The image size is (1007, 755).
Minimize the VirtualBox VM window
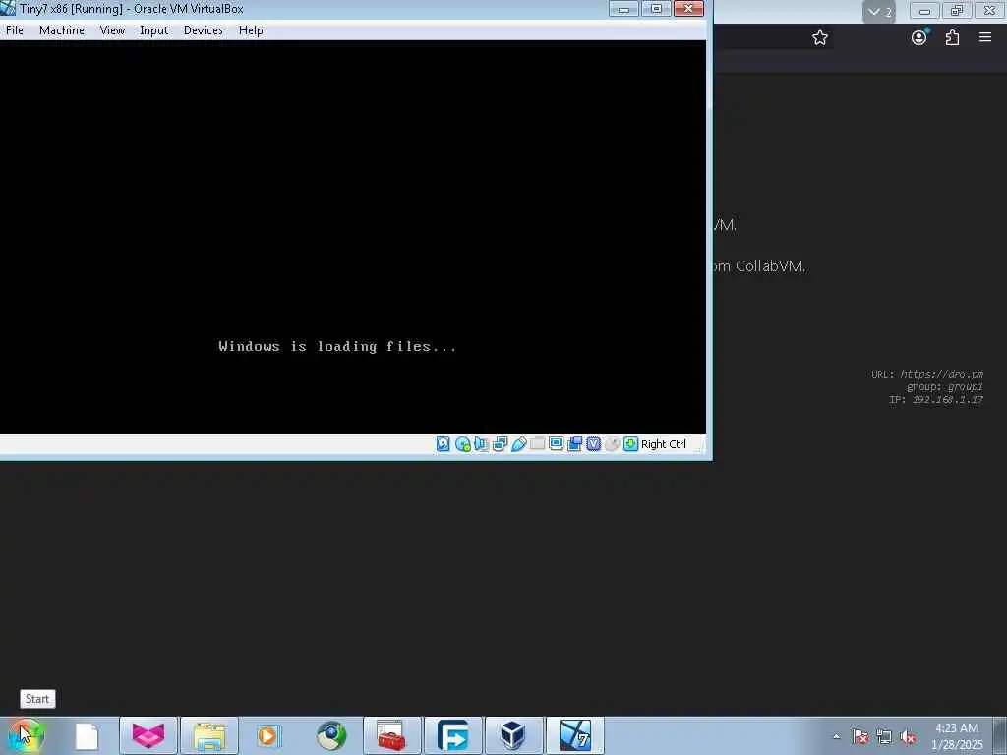click(623, 9)
